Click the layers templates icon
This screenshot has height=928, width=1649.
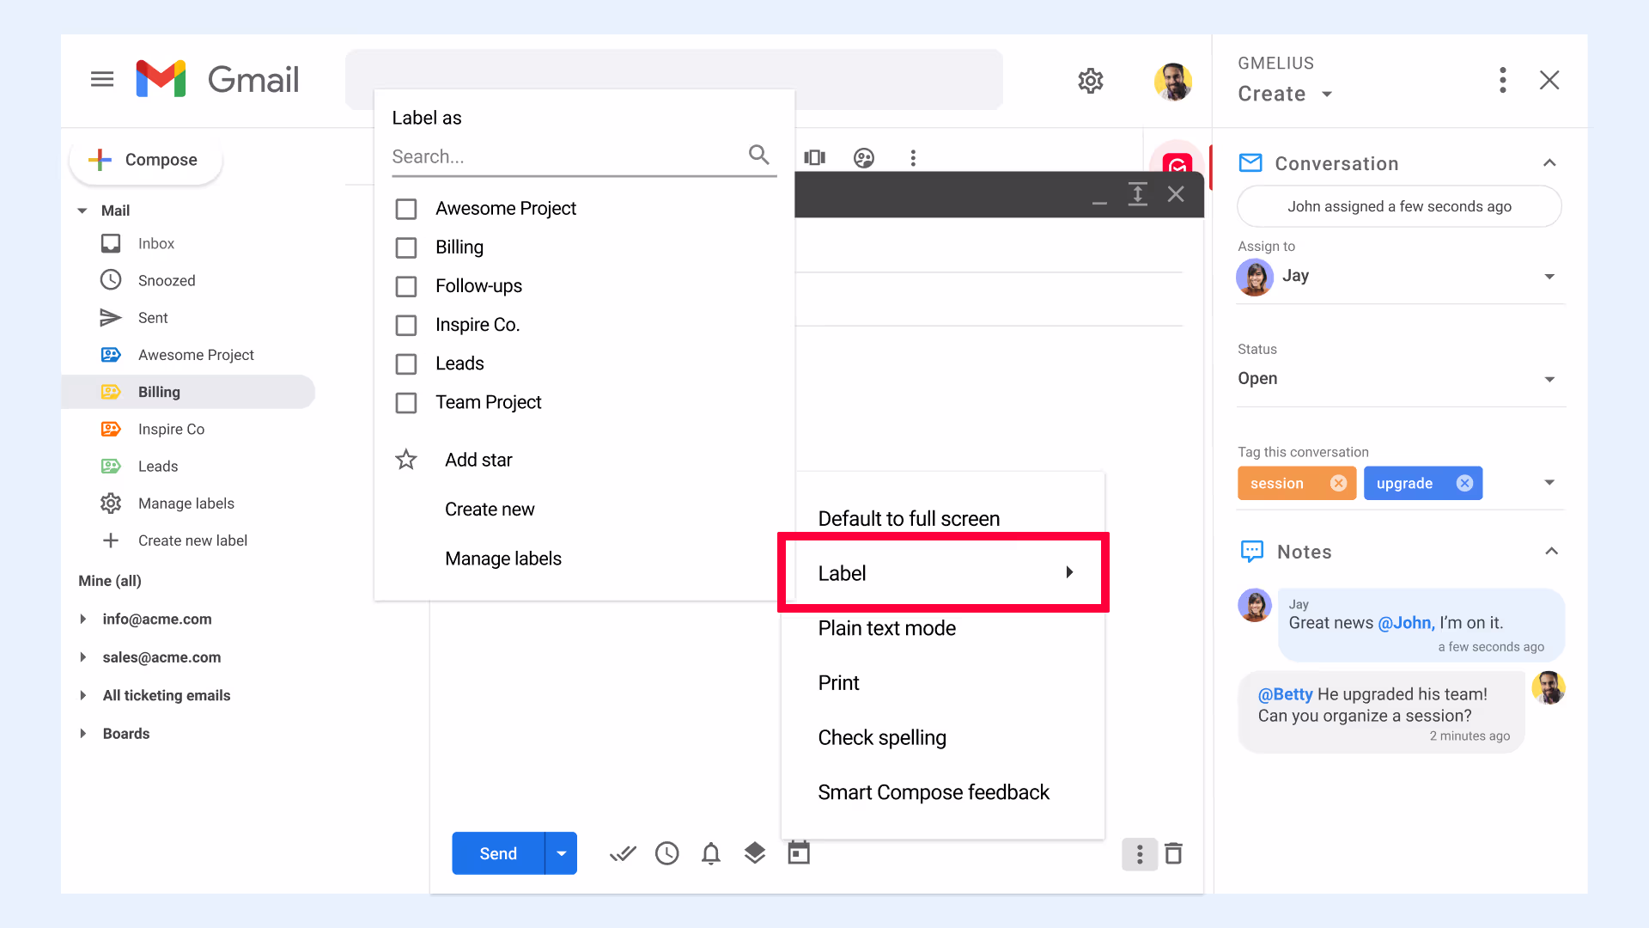[x=755, y=852]
